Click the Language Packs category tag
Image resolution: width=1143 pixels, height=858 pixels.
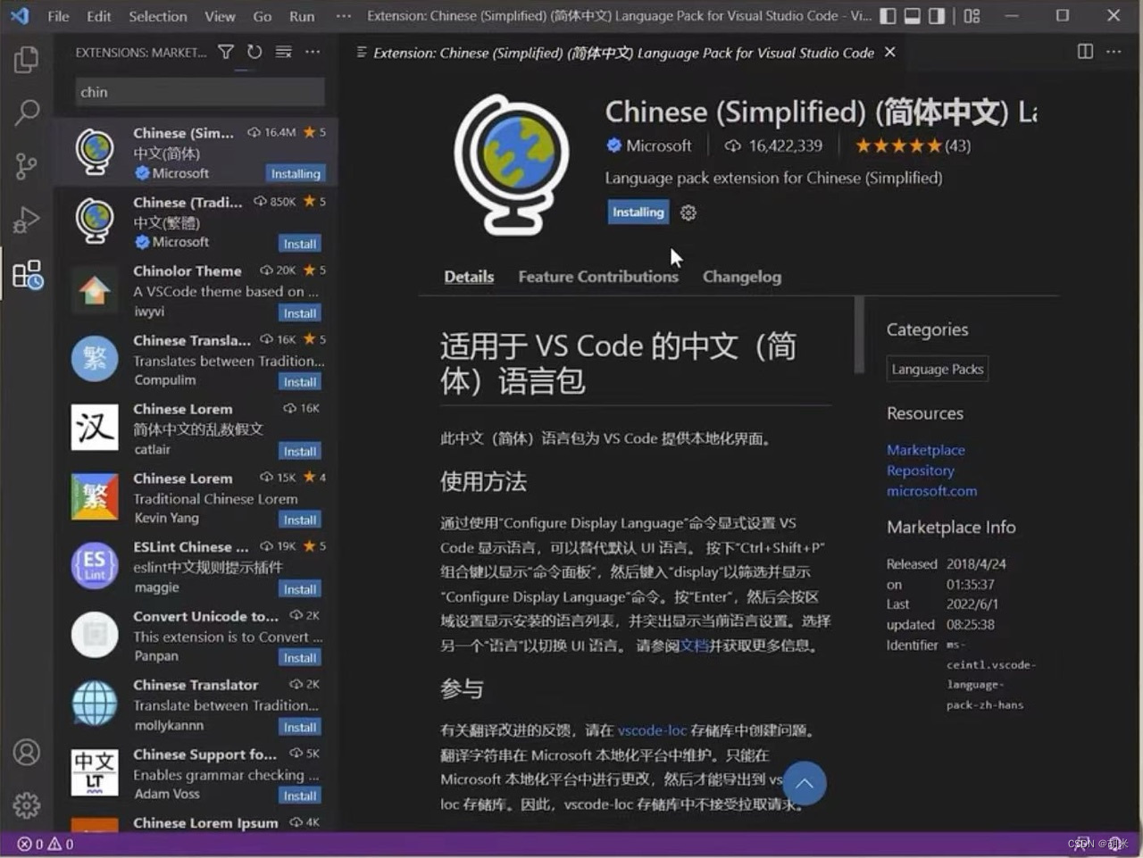pyautogui.click(x=938, y=370)
